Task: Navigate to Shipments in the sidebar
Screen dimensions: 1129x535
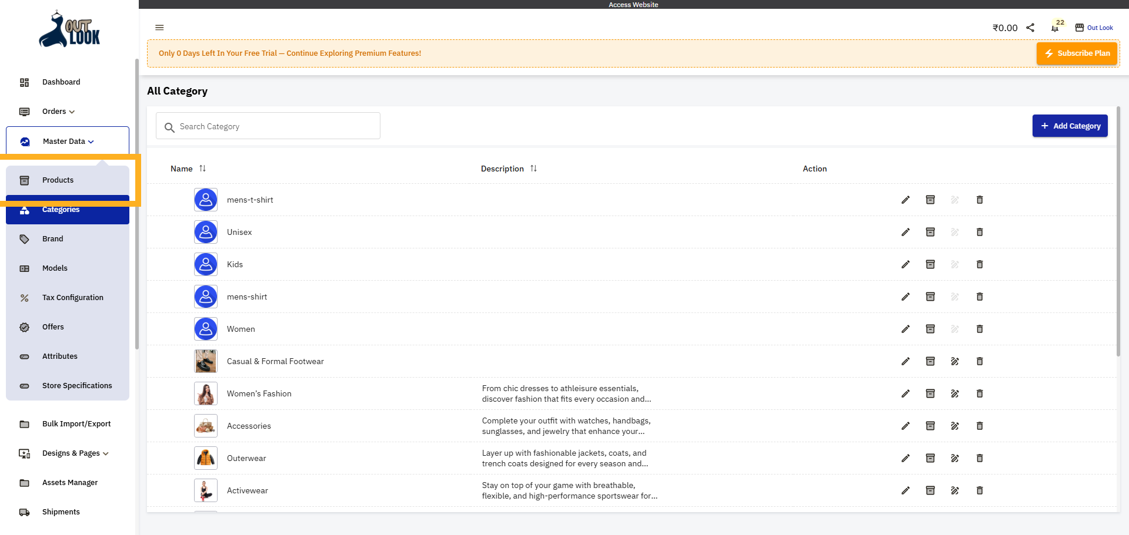Action: point(61,512)
